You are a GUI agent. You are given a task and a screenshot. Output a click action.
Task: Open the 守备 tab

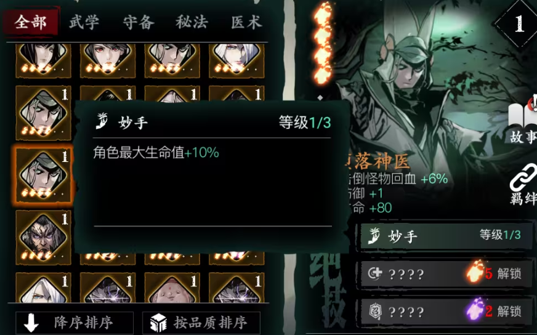[x=139, y=23]
